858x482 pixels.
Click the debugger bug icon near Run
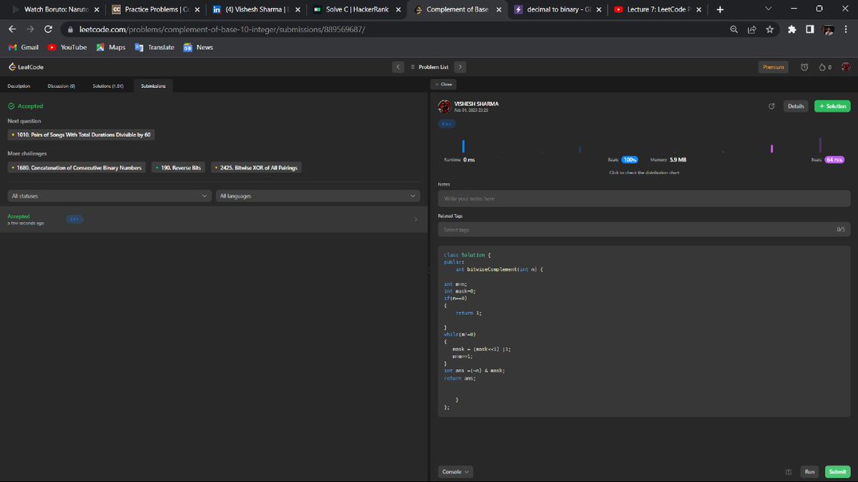tap(788, 472)
